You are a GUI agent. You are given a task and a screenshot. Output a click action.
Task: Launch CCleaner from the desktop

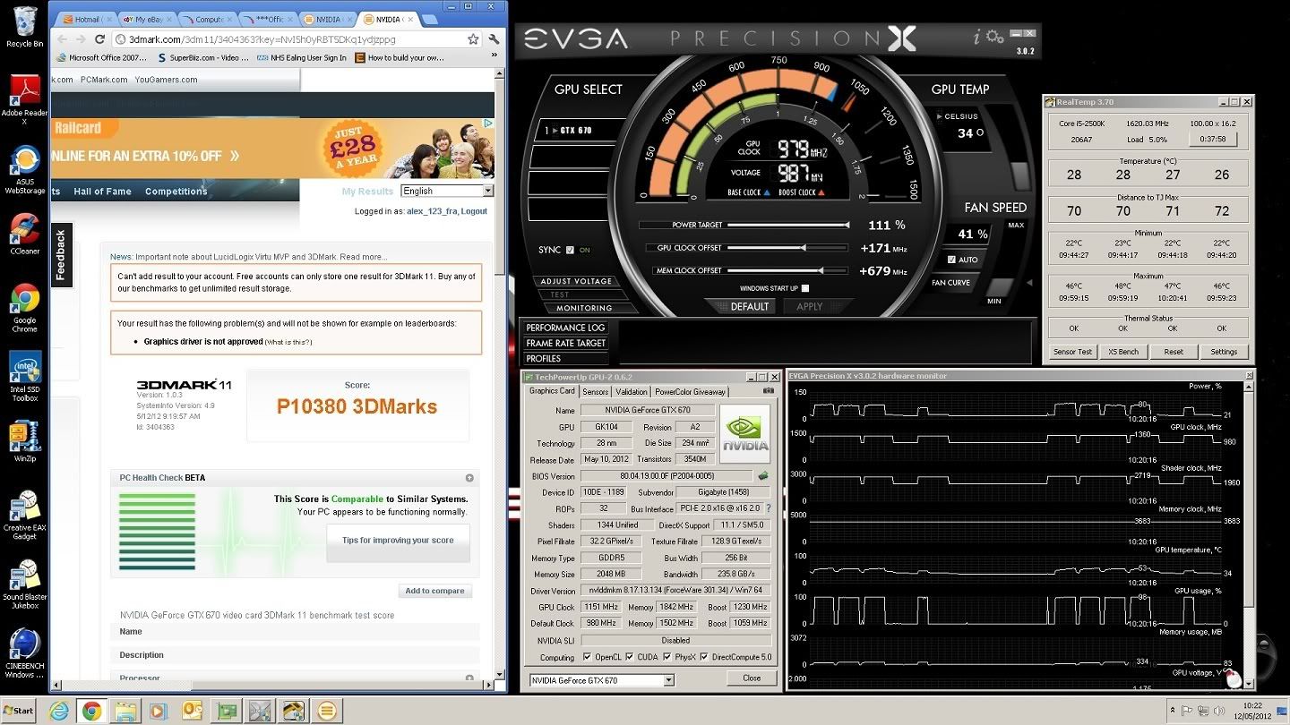click(x=24, y=235)
